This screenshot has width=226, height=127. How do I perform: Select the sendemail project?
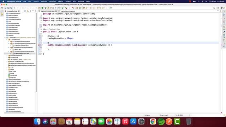click(x=12, y=109)
